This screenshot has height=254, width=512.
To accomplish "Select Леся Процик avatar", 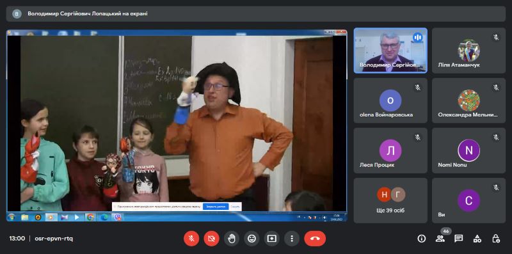I will click(390, 150).
